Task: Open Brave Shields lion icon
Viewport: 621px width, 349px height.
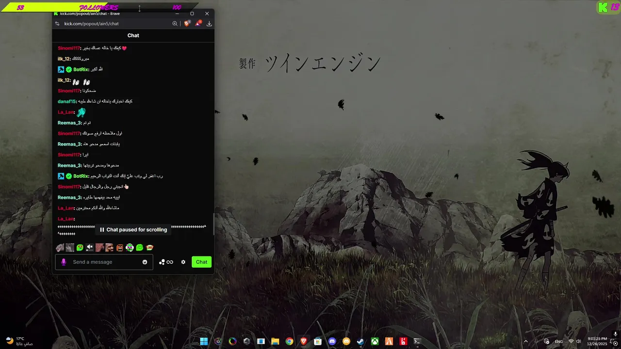Action: 187,23
